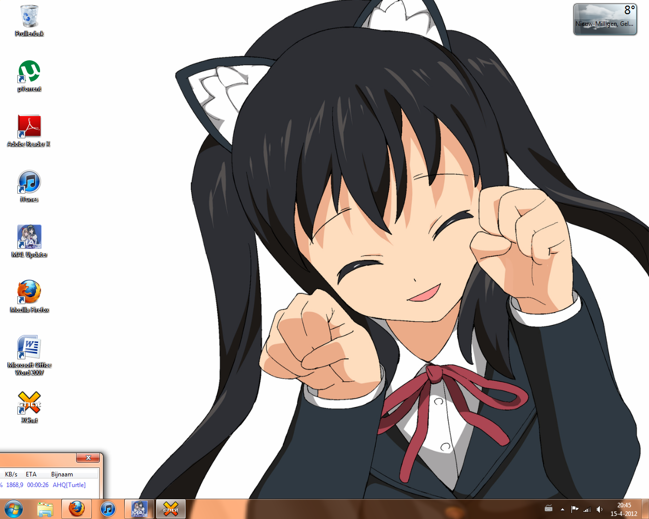The height and width of the screenshot is (519, 649).
Task: Open the network signal tray icon
Action: point(587,509)
